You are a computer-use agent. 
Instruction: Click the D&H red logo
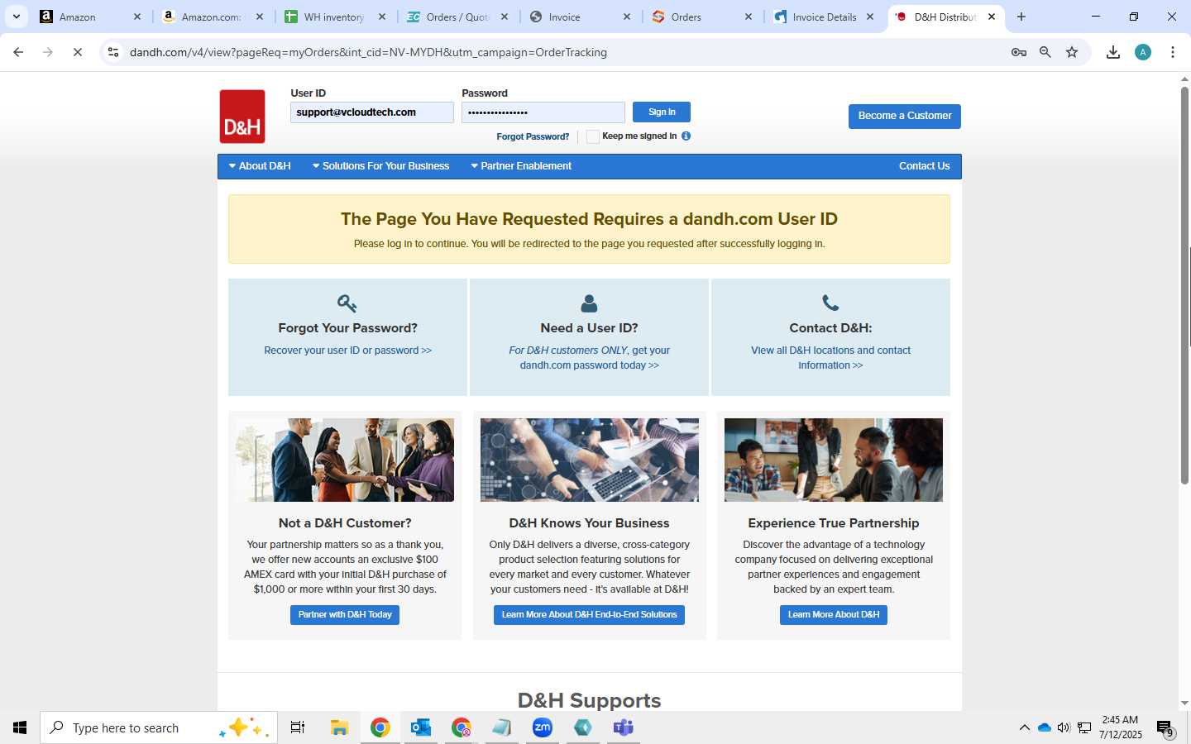pyautogui.click(x=242, y=117)
